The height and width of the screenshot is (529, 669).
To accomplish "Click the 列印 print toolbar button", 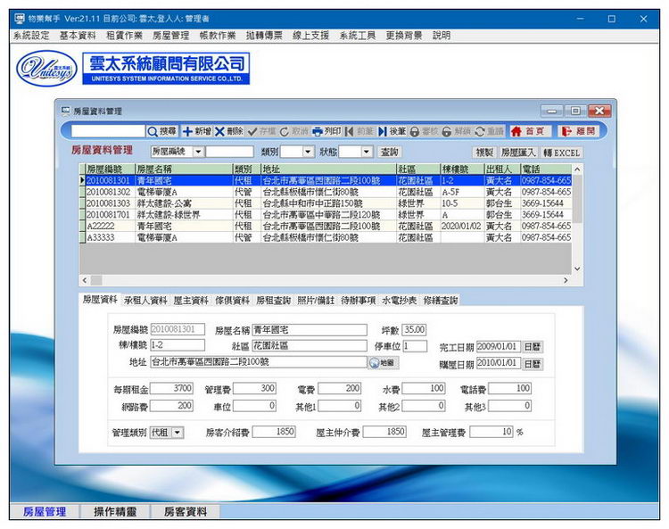I will (x=326, y=131).
